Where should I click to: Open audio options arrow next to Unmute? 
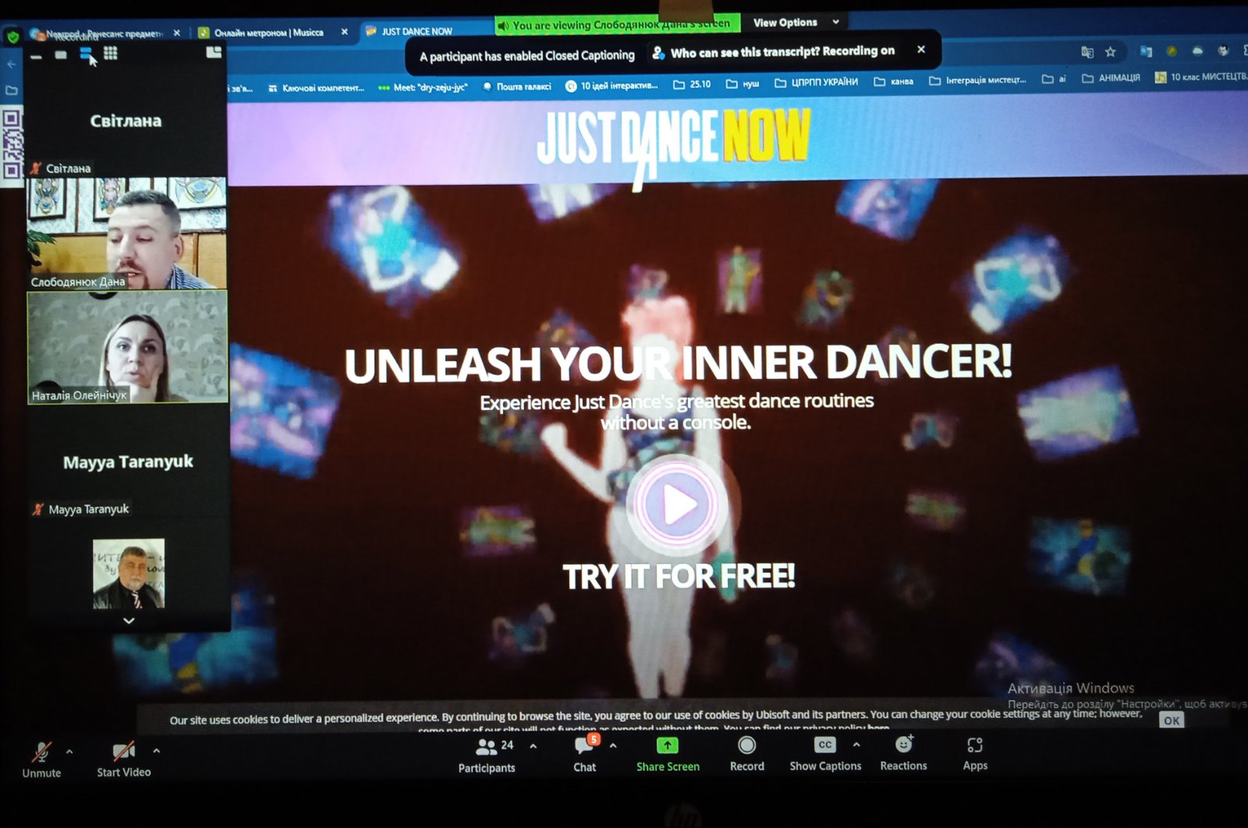point(69,752)
